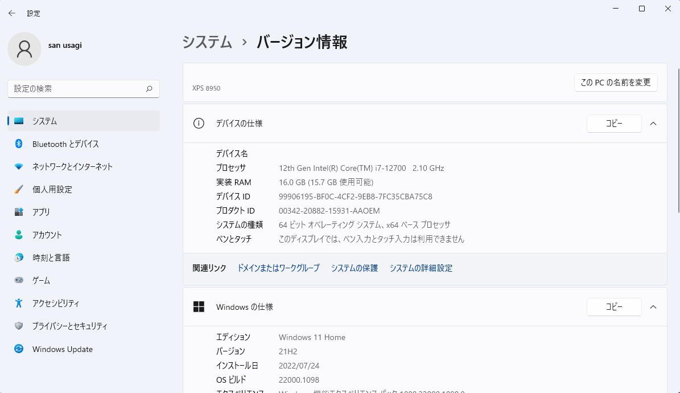The width and height of the screenshot is (680, 393).
Task: Copy the Windows の仕様 details
Action: coord(614,307)
